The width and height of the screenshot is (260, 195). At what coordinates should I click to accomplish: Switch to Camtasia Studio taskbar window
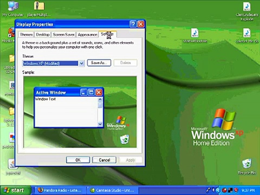pos(112,190)
